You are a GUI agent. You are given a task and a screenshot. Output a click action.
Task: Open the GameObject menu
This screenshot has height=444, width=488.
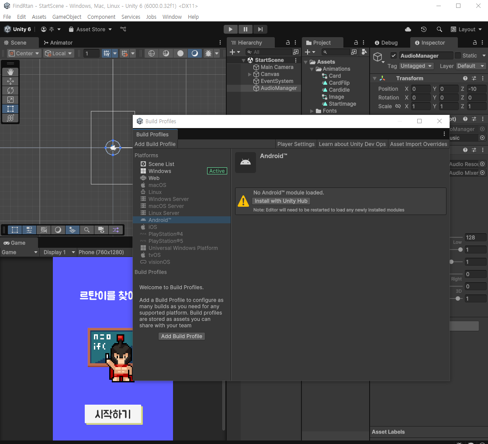point(66,17)
